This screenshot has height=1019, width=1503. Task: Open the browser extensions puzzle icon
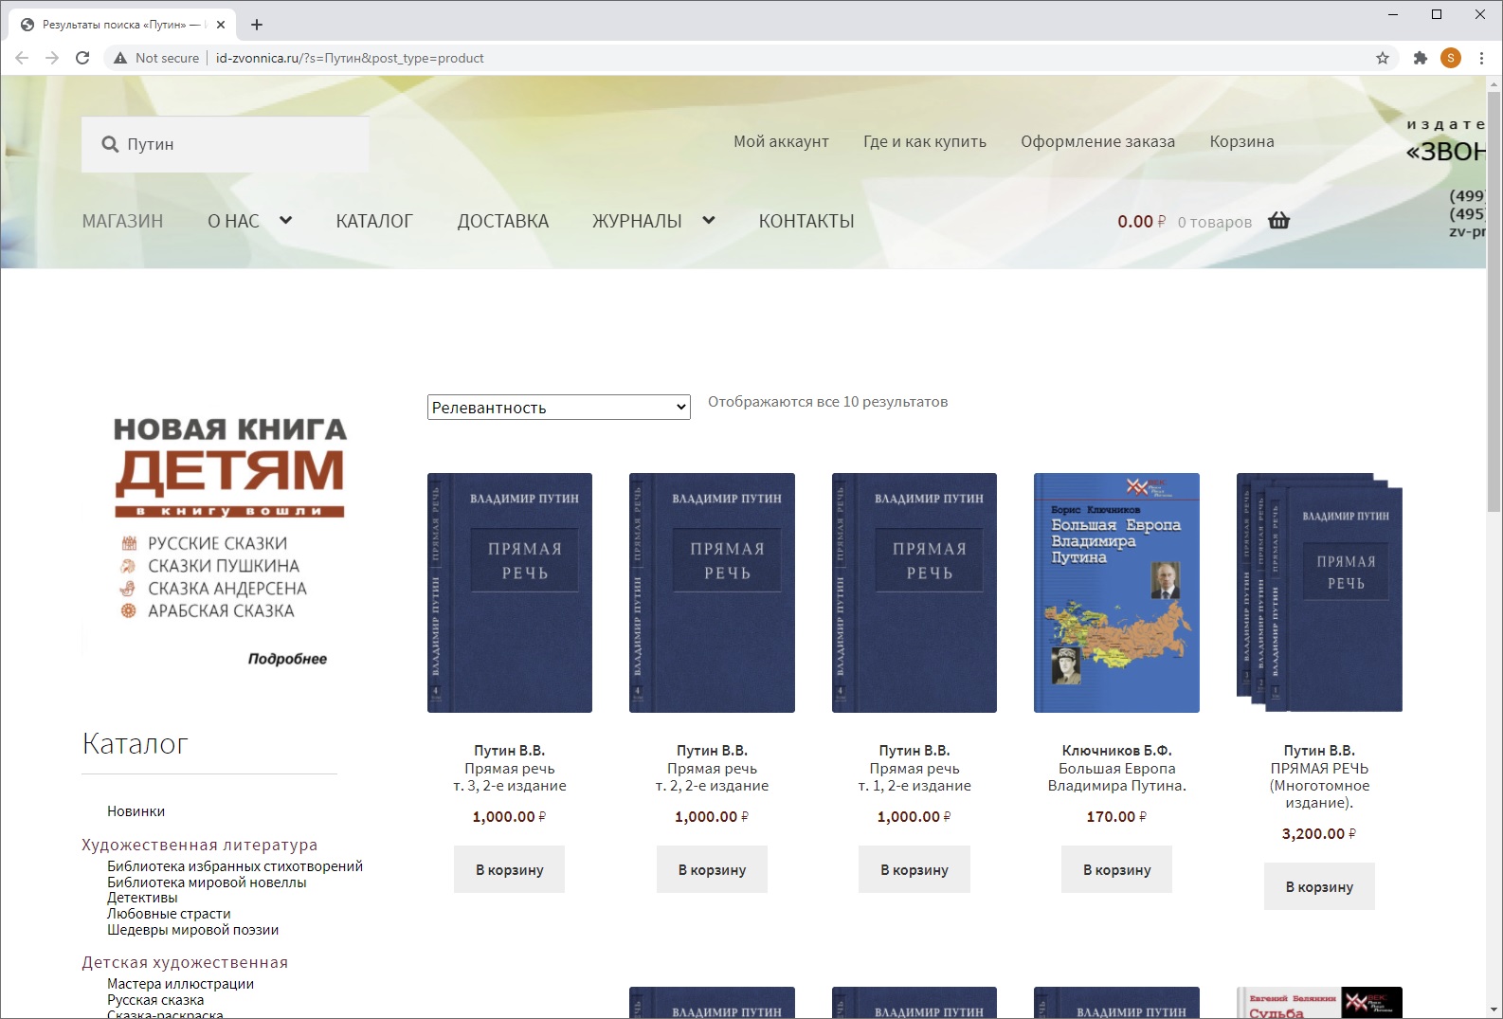(x=1420, y=58)
